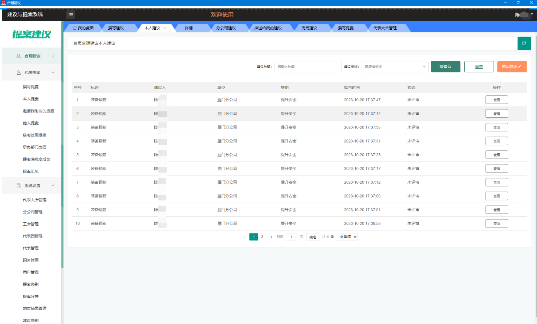Click the green refresh icon button
537x324 pixels.
click(524, 43)
